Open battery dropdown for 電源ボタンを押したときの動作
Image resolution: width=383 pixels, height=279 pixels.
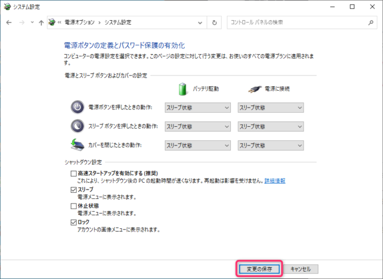tap(198, 108)
